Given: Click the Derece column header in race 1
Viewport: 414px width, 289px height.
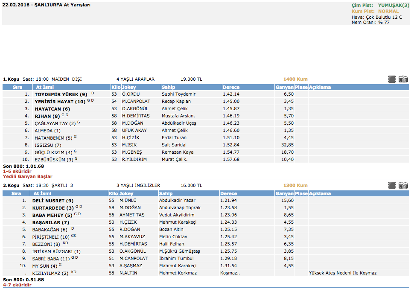Looking at the screenshot, I should [231, 87].
